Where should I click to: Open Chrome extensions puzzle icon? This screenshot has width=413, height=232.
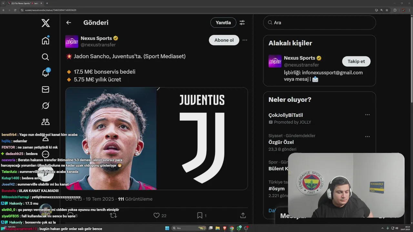[x=395, y=10]
